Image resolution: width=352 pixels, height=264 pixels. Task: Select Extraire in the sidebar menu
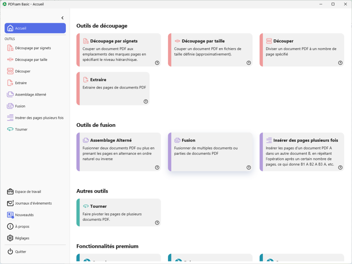click(35, 83)
